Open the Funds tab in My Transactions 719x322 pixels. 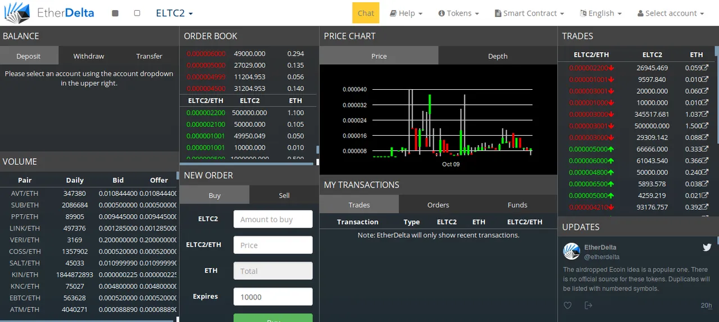point(517,205)
